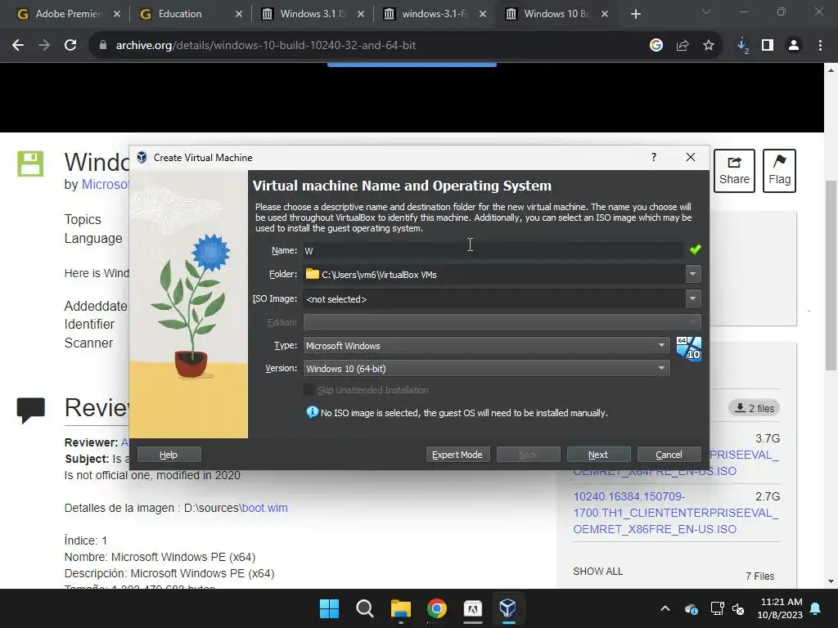838x628 pixels.
Task: Click the Name input field
Action: click(493, 250)
